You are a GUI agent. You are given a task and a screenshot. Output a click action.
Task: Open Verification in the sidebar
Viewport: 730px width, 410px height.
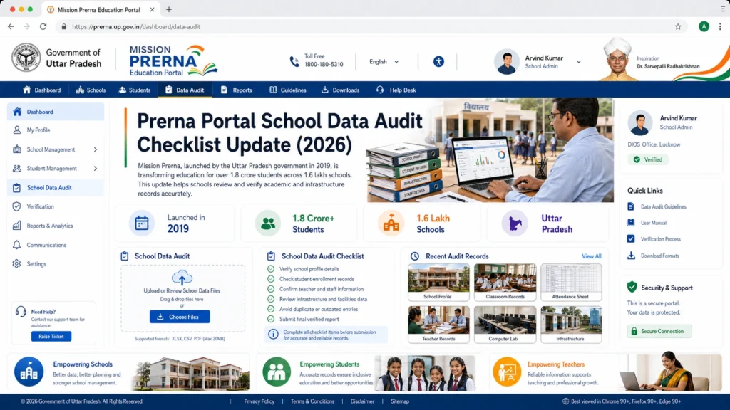[56, 206]
